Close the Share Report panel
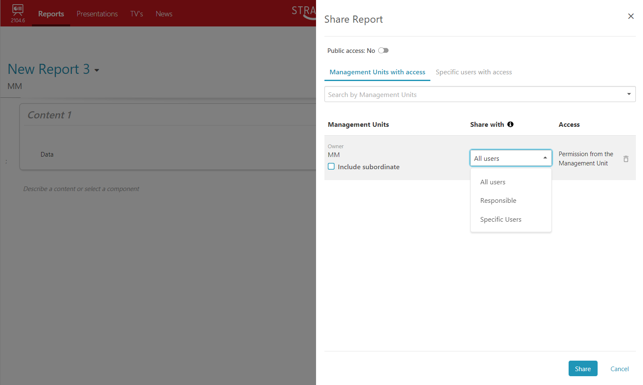 631,16
